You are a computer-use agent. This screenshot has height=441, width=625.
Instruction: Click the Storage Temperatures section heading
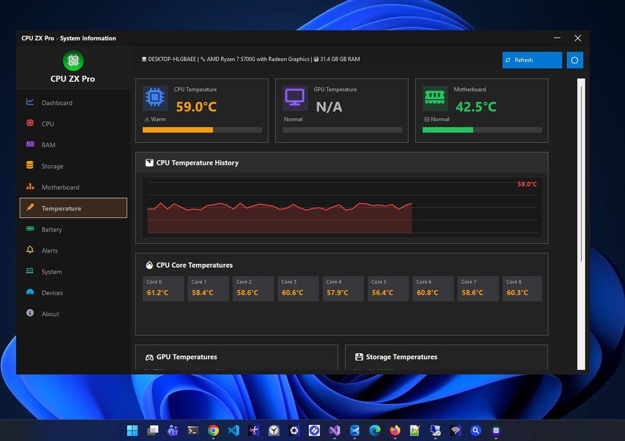(x=402, y=357)
